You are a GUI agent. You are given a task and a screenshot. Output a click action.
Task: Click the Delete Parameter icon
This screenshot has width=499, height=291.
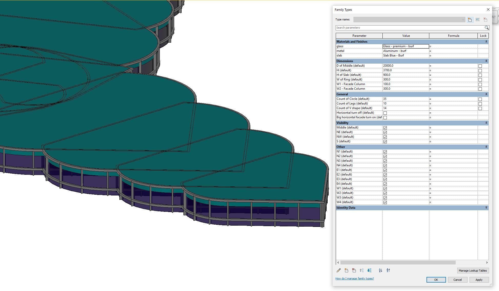[x=354, y=270]
